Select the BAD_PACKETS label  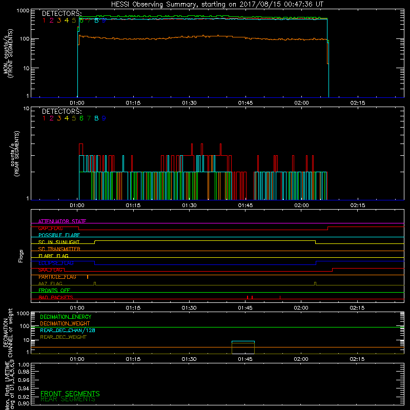pyautogui.click(x=56, y=297)
